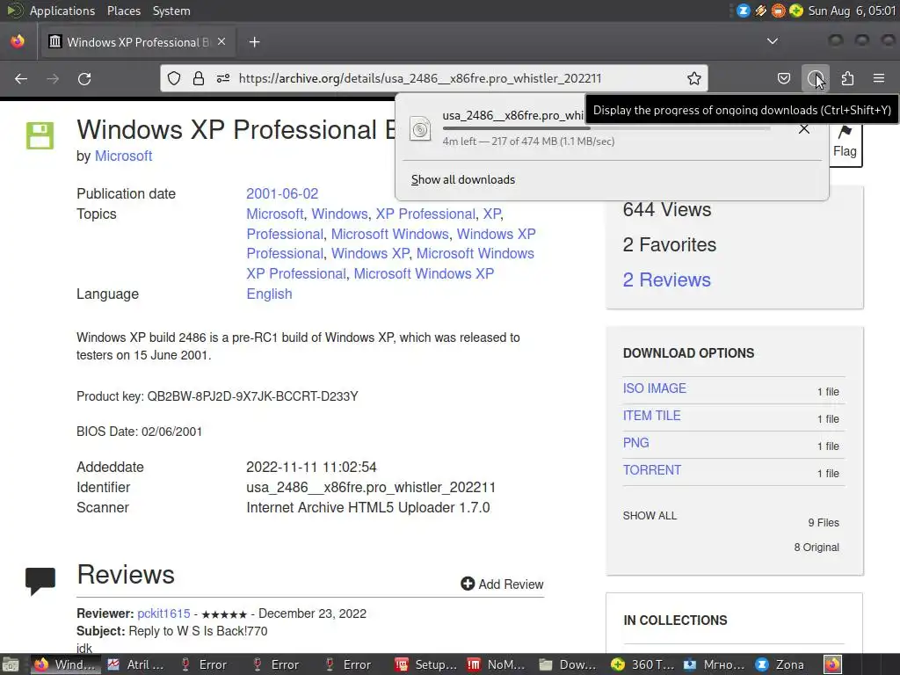Open tracking protection shield in address bar
Viewport: 900px width, 675px height.
[174, 78]
